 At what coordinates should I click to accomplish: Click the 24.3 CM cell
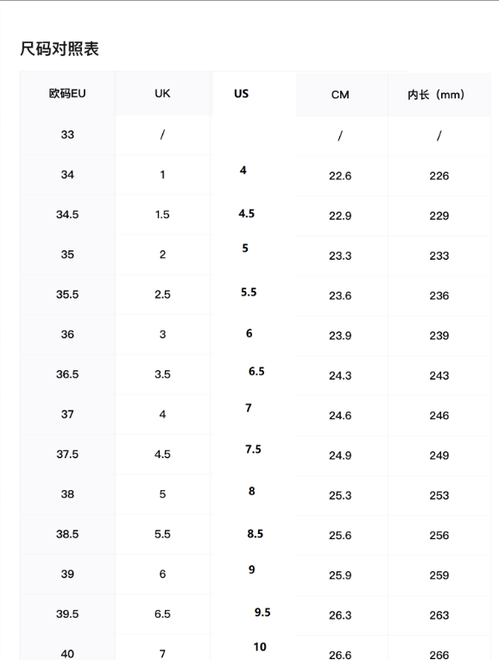pos(340,375)
